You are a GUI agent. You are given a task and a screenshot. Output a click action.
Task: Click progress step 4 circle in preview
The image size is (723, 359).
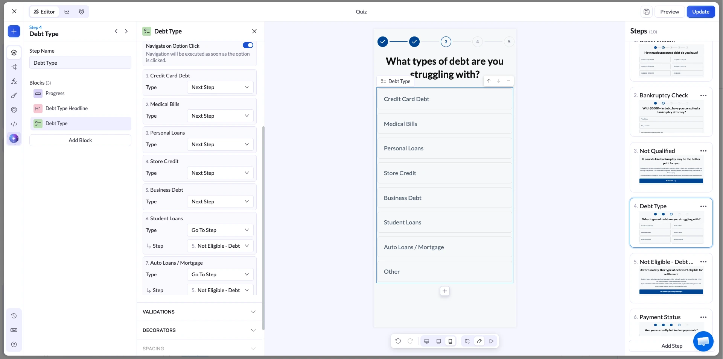(478, 42)
